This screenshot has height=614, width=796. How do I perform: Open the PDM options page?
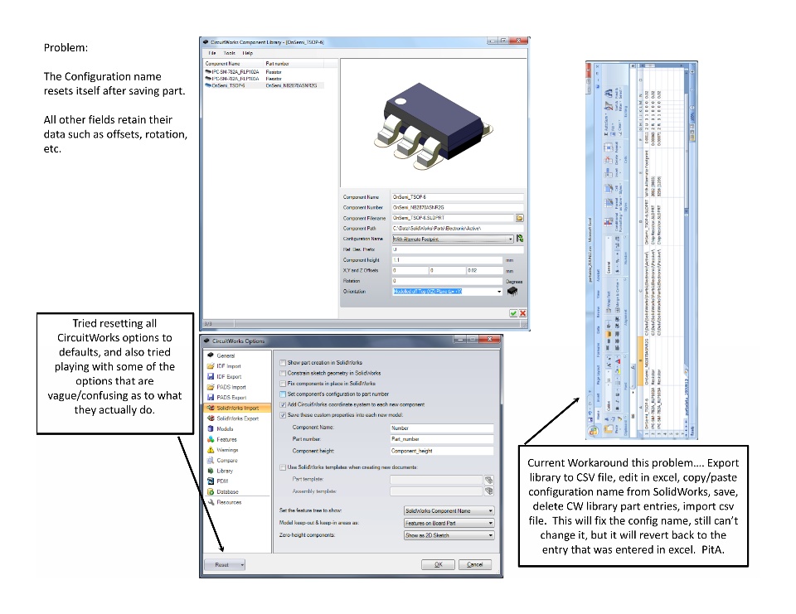coord(222,481)
